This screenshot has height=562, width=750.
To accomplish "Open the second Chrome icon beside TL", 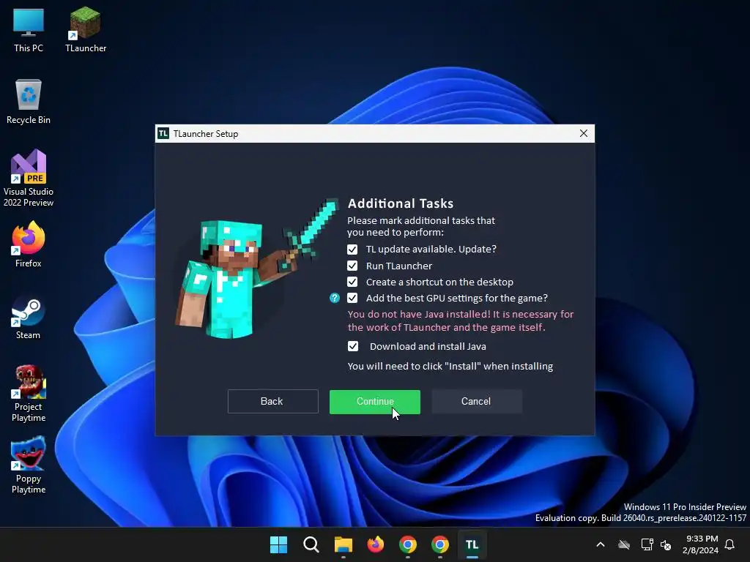I will tap(440, 544).
